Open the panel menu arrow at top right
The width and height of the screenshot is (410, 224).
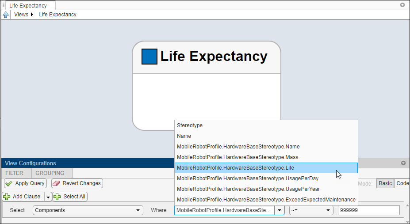point(402,5)
